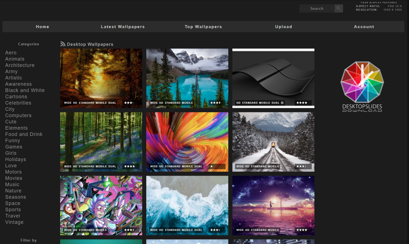This screenshot has height=244, width=409.
Task: Click the copyright icon on Windows wallpaper
Action: coord(282,103)
